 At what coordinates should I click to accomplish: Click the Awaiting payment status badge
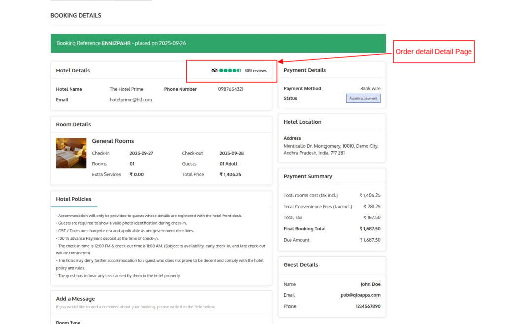click(x=363, y=98)
